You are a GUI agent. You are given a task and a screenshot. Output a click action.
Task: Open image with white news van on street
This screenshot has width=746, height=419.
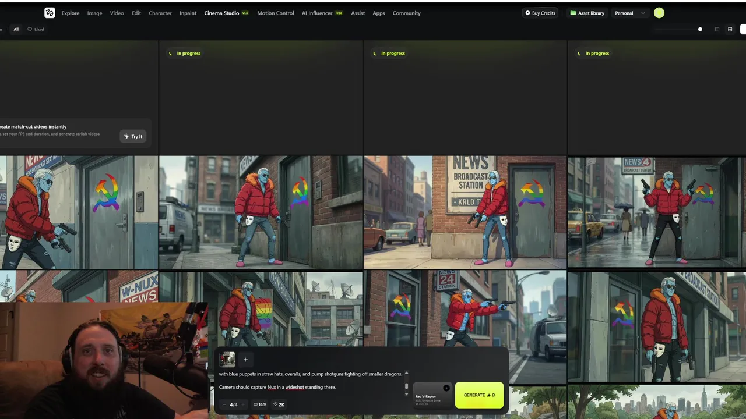click(x=261, y=212)
